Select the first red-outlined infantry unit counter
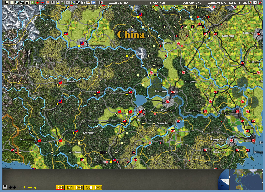Screen dimensions: 265x192 (x=60, y=187)
